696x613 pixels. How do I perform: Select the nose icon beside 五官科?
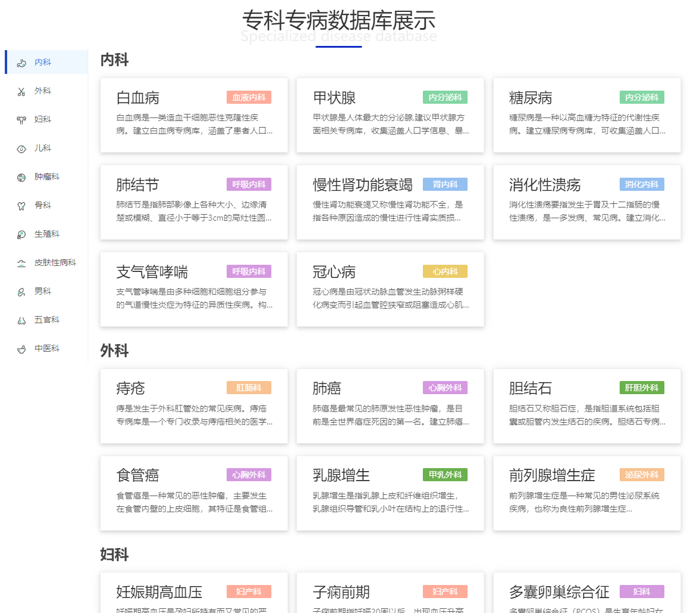coord(21,320)
